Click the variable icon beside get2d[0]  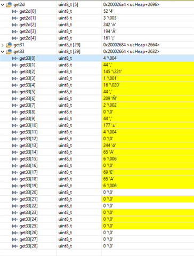[x=14, y=11]
